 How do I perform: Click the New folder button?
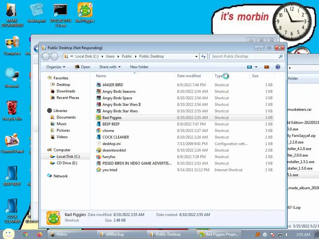[x=139, y=67]
